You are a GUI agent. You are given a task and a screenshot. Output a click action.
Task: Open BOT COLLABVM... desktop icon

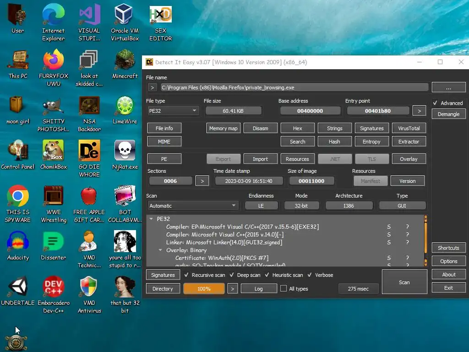click(125, 204)
